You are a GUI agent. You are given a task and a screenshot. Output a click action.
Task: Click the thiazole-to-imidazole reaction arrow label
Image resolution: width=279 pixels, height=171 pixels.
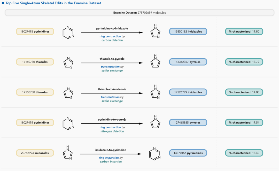coord(112,89)
